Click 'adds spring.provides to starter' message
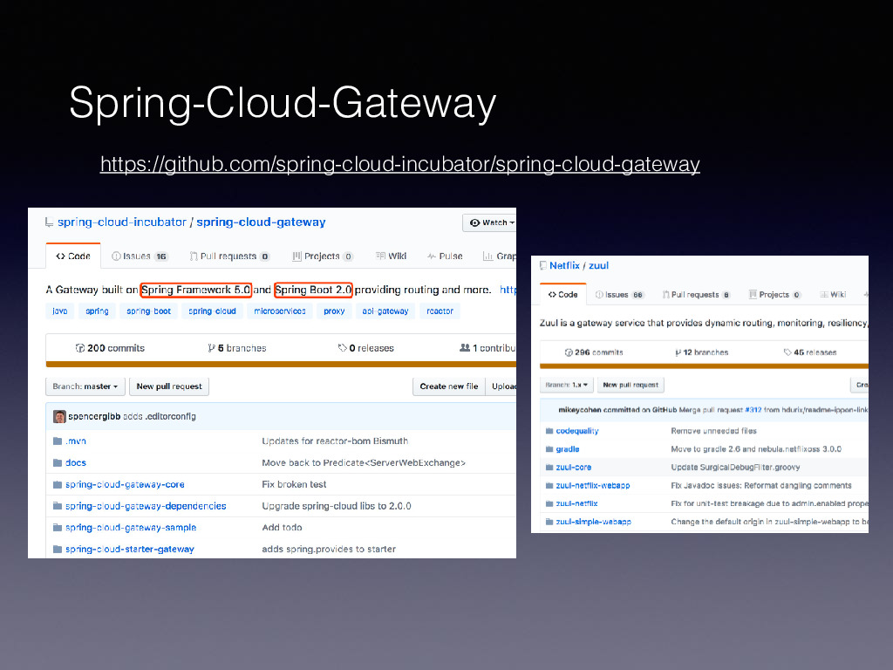This screenshot has height=670, width=893. pyautogui.click(x=329, y=550)
